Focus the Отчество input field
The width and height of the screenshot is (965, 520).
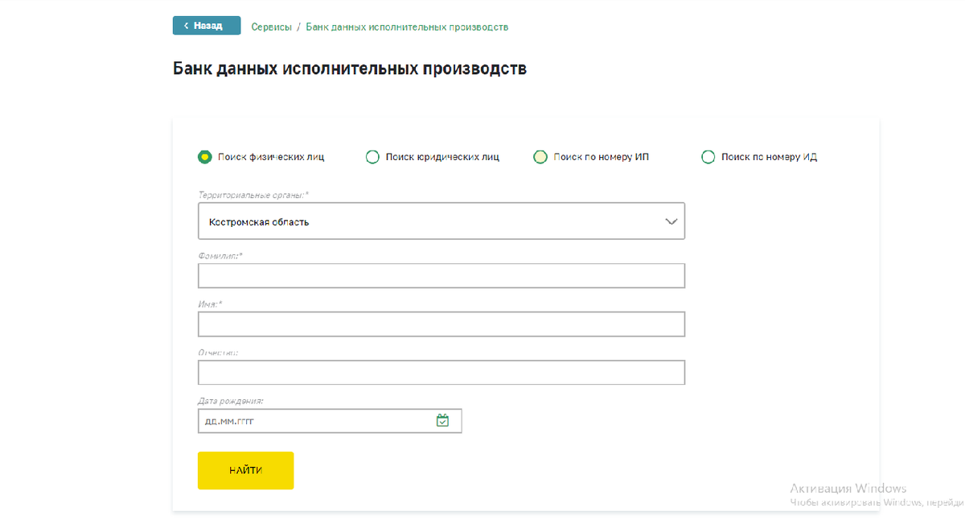point(441,372)
